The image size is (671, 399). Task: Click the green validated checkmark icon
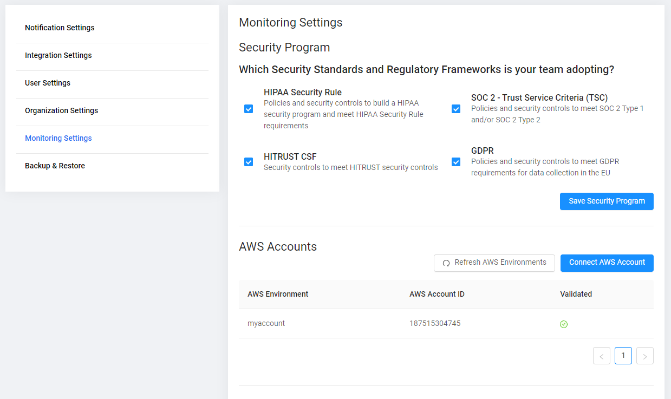(x=564, y=324)
